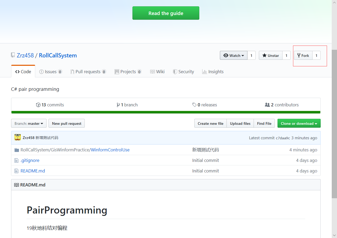The height and width of the screenshot is (238, 337).
Task: Click the repository book icon beside Zrz458
Action: pyautogui.click(x=13, y=55)
